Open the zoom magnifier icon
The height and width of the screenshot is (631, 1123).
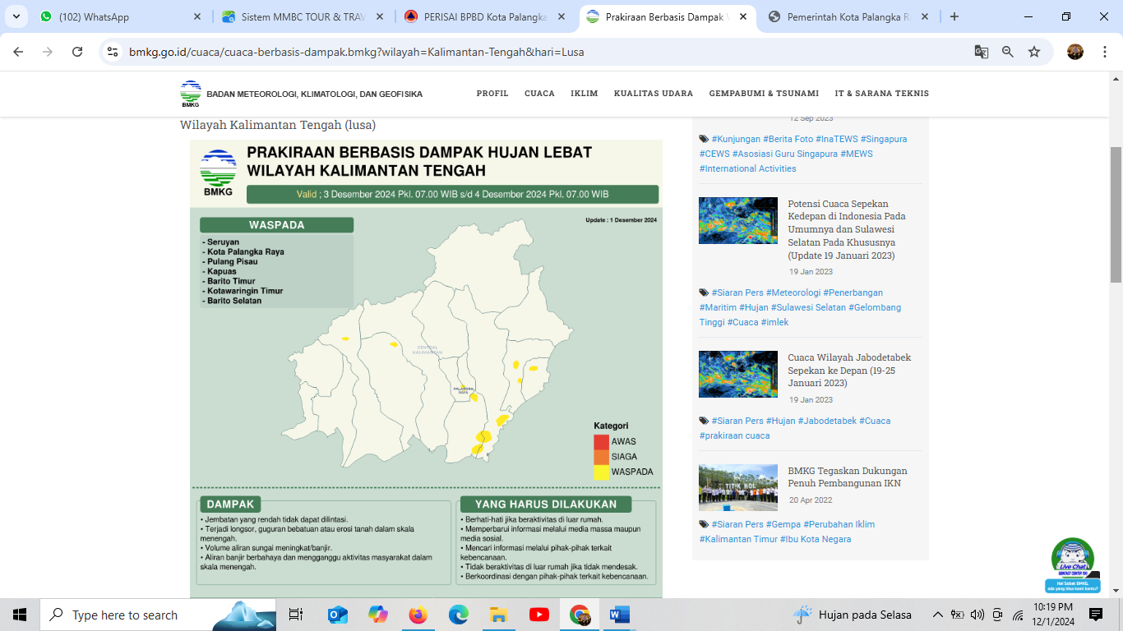(1008, 52)
